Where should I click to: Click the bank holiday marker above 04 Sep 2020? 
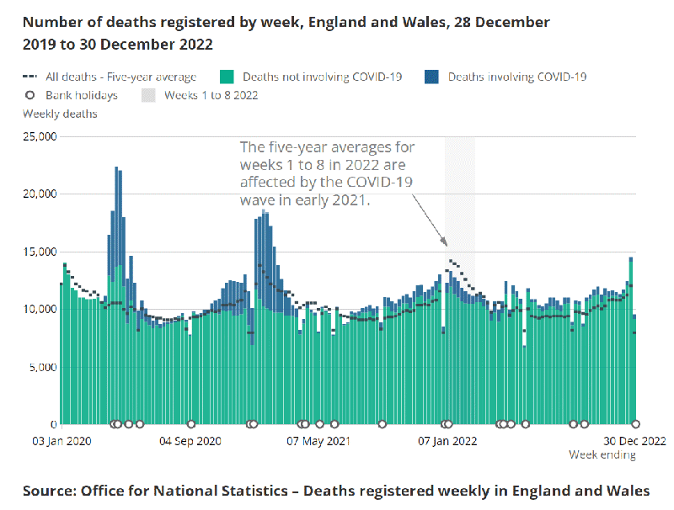[x=191, y=424]
